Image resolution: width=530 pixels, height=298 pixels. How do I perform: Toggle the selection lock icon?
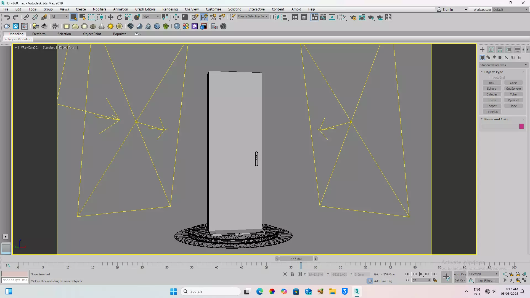point(292,274)
